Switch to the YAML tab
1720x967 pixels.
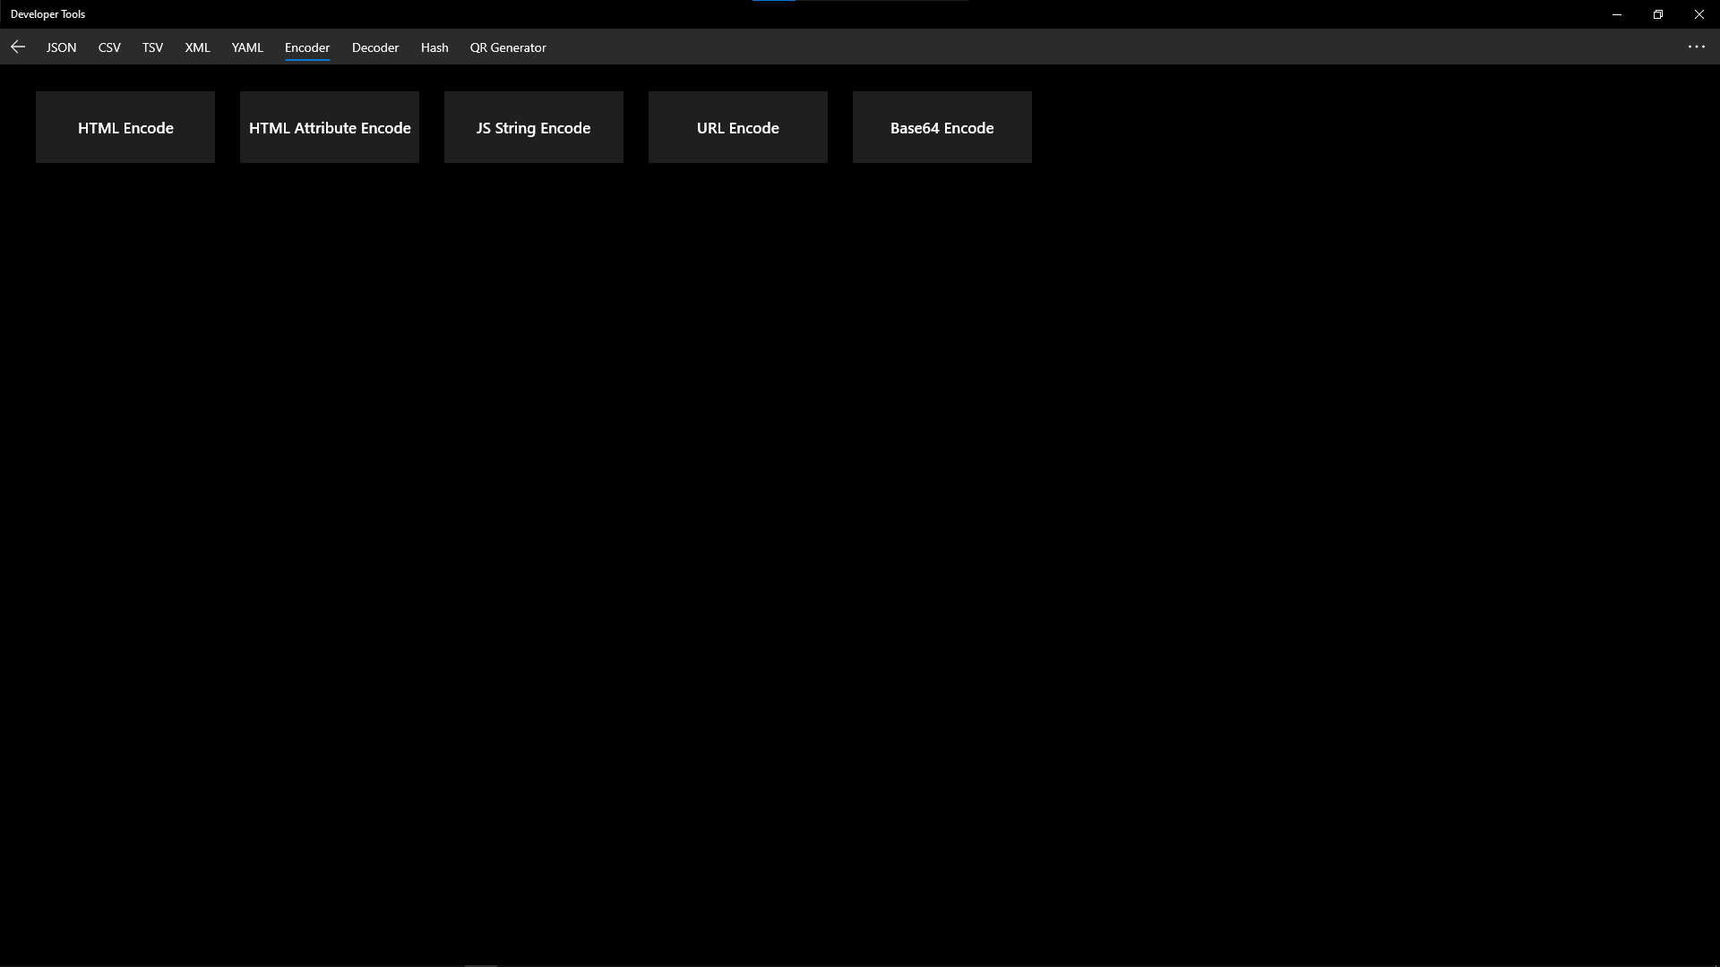pos(247,47)
